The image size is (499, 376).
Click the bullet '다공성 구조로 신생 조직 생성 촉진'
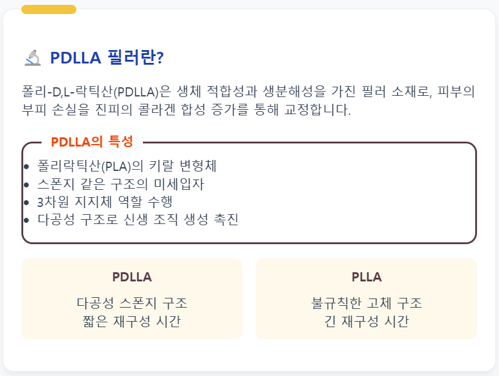coord(138,220)
